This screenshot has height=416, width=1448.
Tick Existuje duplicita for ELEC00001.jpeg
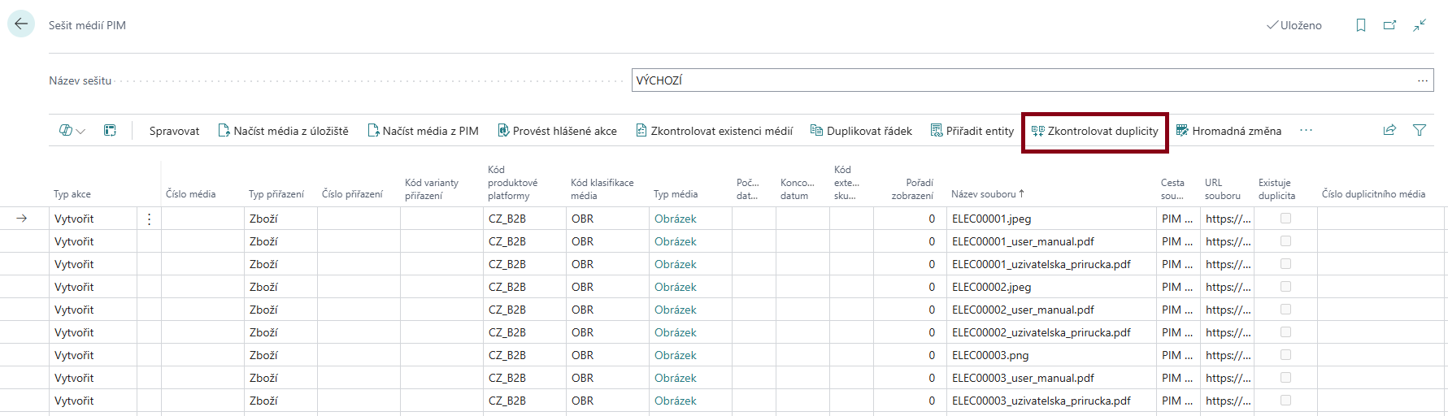click(x=1285, y=219)
